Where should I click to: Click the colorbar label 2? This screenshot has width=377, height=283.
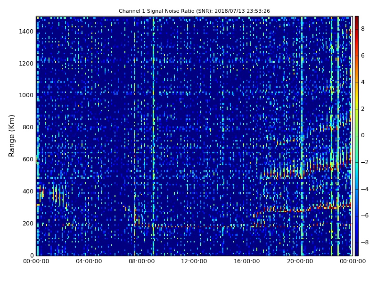pyautogui.click(x=363, y=109)
